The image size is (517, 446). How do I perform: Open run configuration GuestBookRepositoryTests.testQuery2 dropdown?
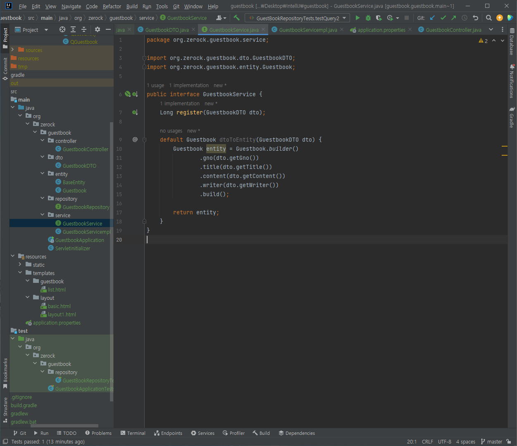[298, 18]
